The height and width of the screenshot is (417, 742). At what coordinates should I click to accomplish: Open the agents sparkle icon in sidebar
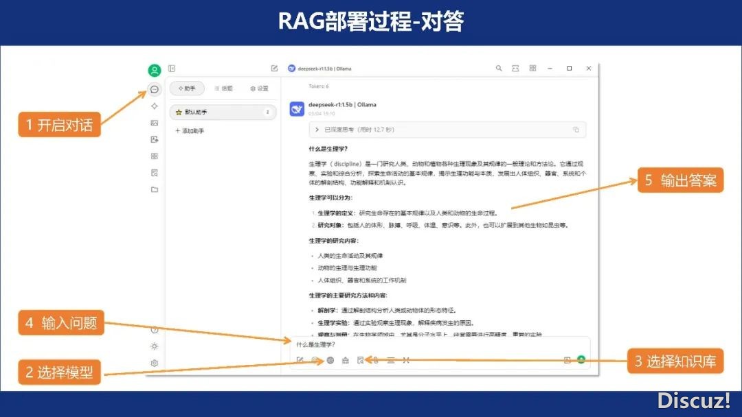[x=155, y=106]
